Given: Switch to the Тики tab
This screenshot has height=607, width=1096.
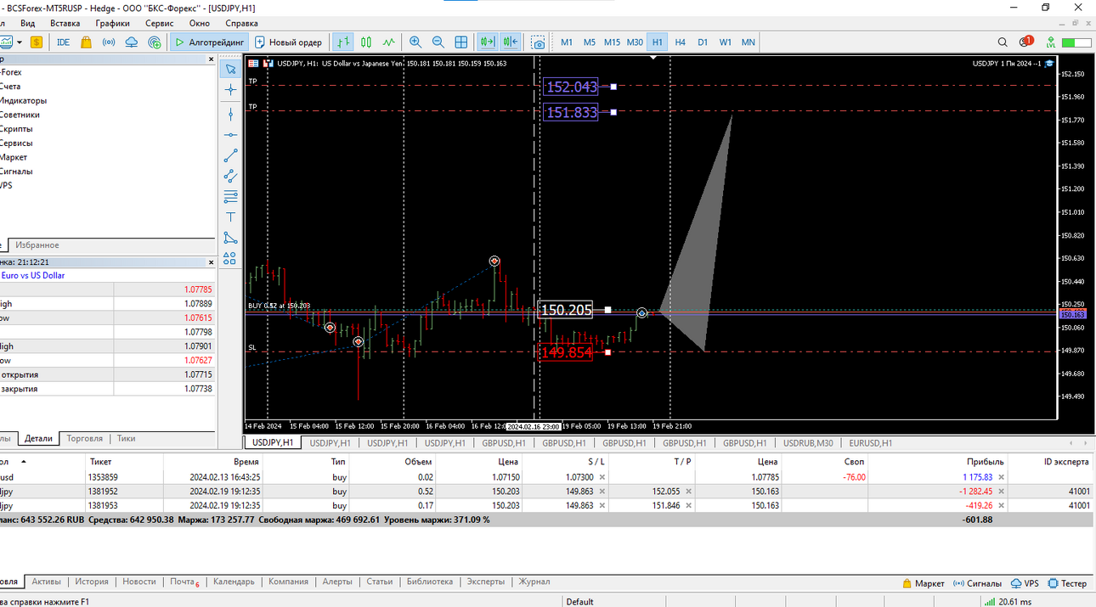Looking at the screenshot, I should point(126,439).
